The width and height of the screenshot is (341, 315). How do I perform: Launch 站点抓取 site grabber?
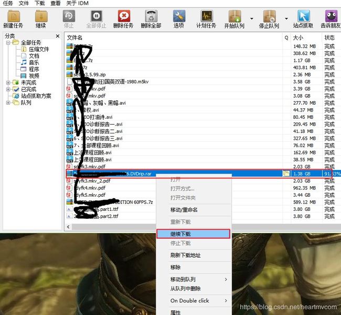coord(303,19)
